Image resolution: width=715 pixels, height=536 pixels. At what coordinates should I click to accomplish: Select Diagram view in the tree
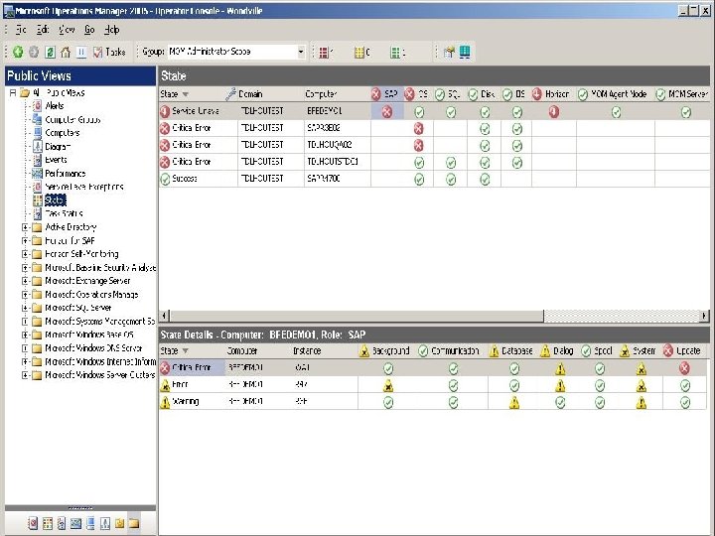point(58,147)
